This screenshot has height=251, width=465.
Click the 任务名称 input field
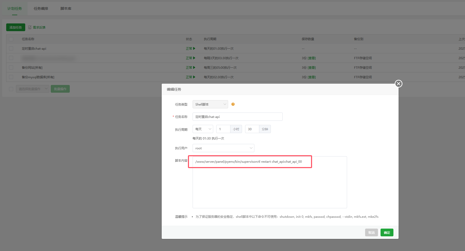(x=237, y=117)
